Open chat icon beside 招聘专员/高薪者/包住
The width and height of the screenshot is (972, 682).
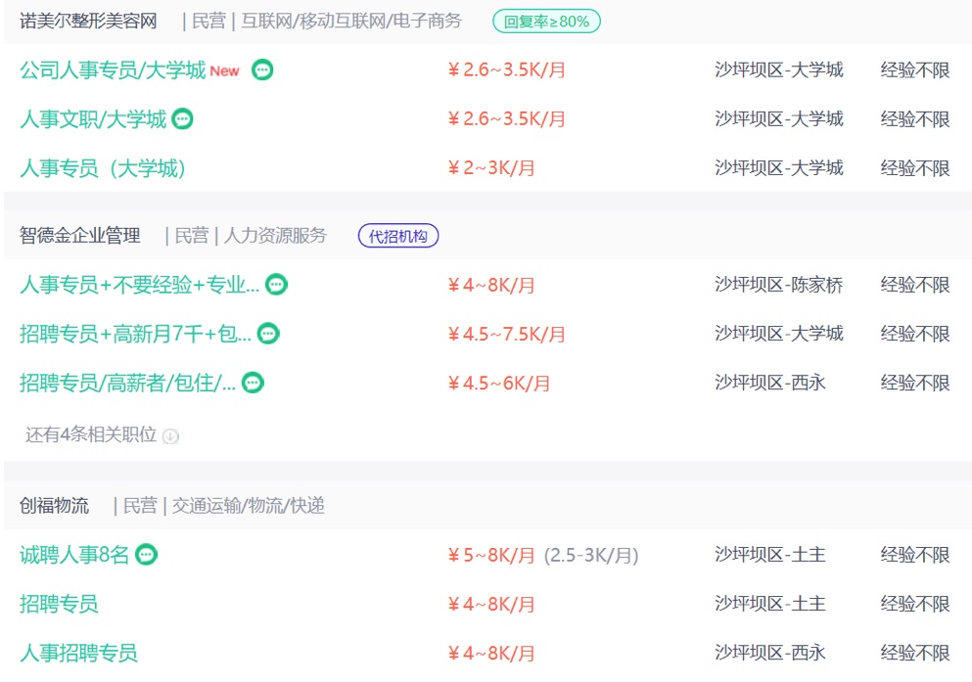(x=253, y=383)
